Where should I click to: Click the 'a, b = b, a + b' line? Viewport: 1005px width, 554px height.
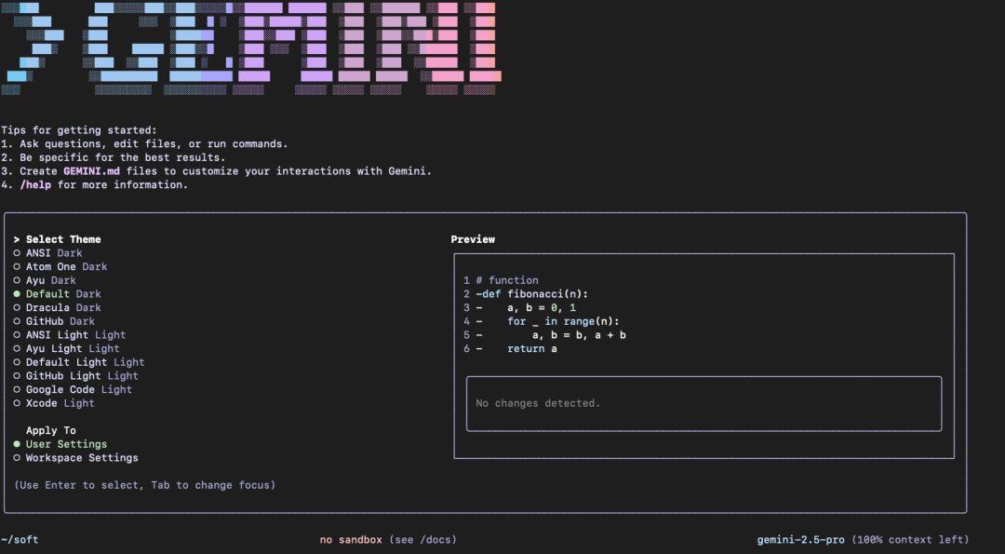click(579, 334)
